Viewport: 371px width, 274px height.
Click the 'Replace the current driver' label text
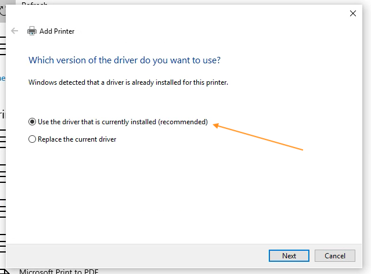77,139
